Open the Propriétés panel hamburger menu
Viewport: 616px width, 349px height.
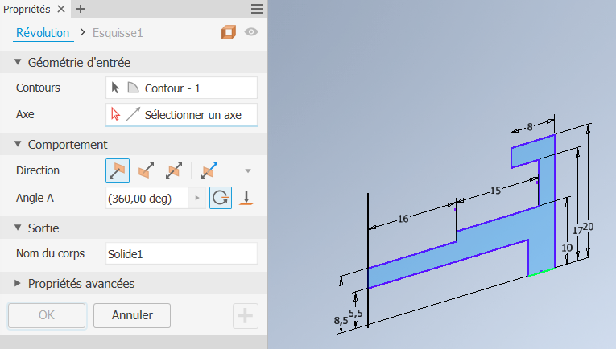pyautogui.click(x=257, y=9)
